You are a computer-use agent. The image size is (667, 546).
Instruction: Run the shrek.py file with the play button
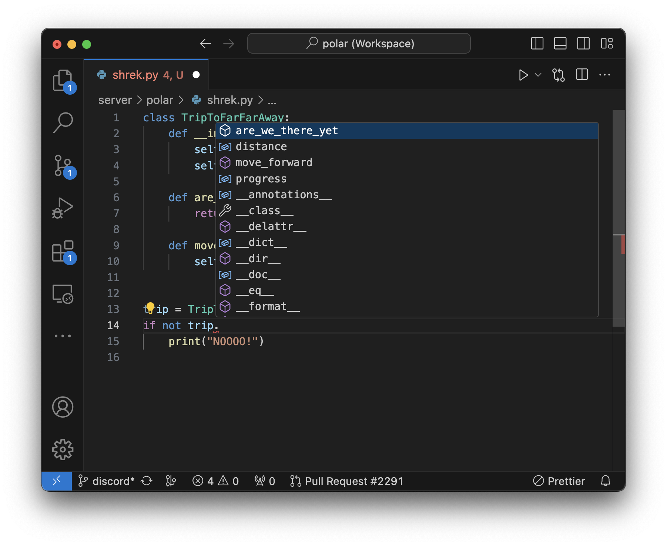(523, 75)
